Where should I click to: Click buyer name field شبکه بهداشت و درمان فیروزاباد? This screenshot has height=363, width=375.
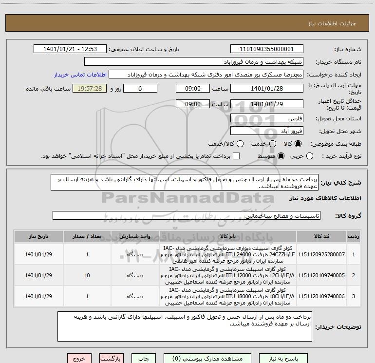(x=194, y=62)
